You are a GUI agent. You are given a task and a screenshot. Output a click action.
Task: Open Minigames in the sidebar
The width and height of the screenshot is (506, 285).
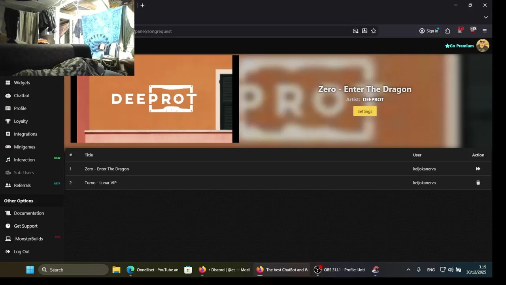(25, 147)
